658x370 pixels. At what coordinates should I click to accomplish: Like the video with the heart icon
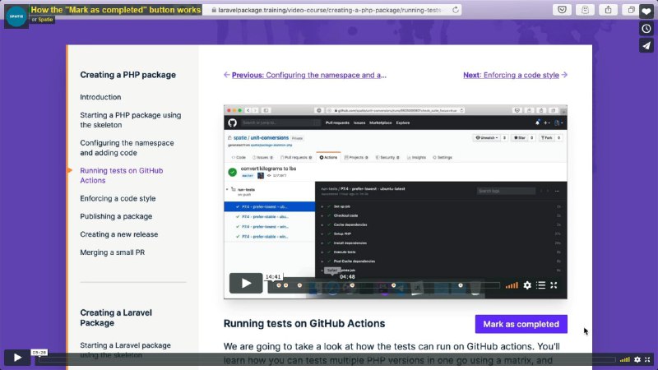click(646, 12)
